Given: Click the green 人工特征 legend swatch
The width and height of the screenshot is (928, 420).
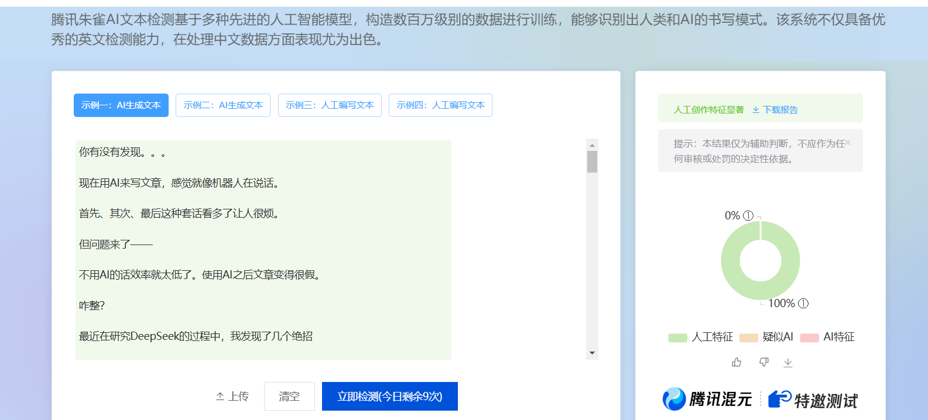Looking at the screenshot, I should [x=677, y=338].
